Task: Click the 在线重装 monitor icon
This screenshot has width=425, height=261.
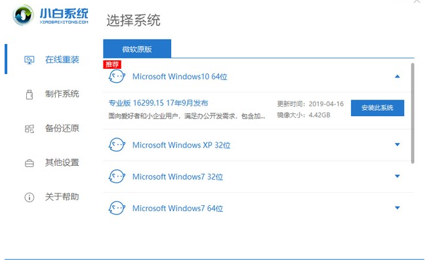Action: click(x=30, y=60)
